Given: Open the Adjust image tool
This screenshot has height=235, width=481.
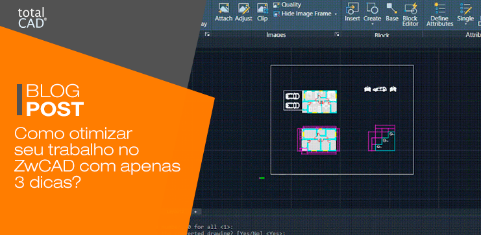Looking at the screenshot, I should (x=243, y=12).
